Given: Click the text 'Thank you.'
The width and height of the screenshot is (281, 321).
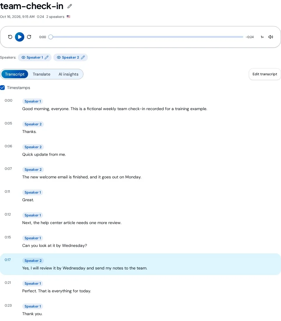Looking at the screenshot, I should [32, 314].
